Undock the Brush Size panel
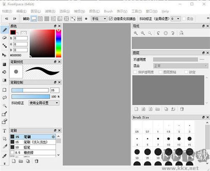Viewport: 210px width, 171px height. tap(203, 117)
